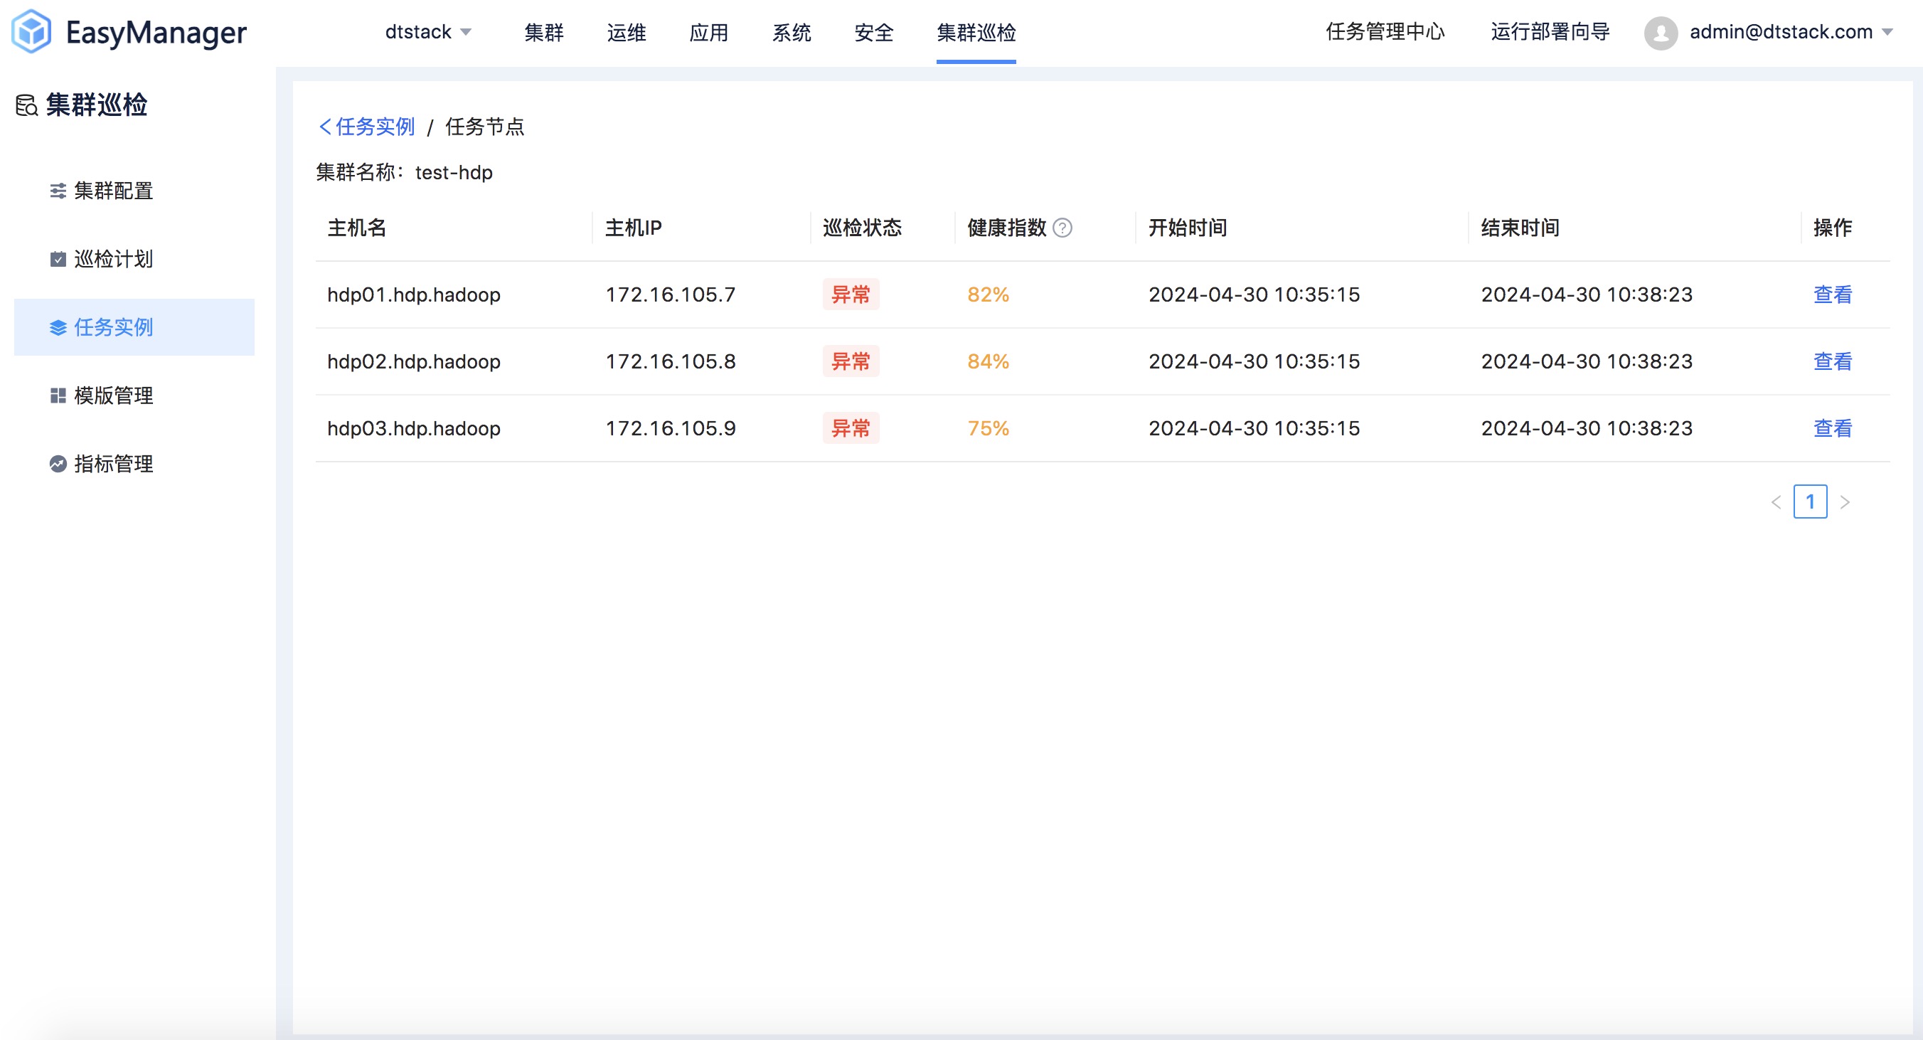
Task: Click the 操作 column header
Action: [1833, 228]
